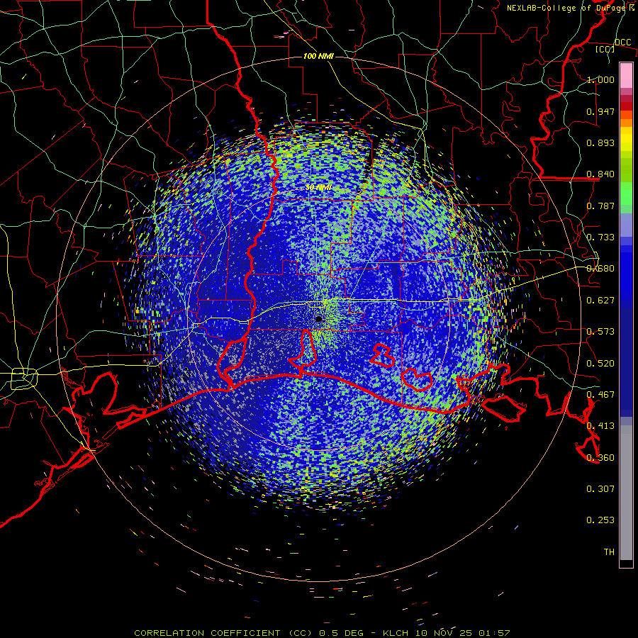638x638 pixels.
Task: Click the 0.360 color scale value
Action: pos(600,458)
